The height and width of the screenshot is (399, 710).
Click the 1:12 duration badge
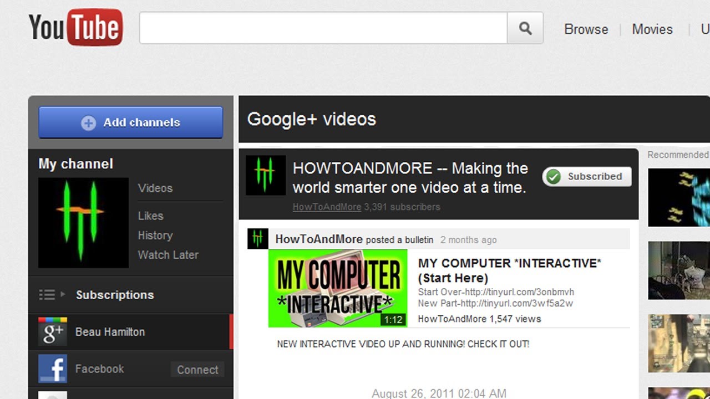393,320
